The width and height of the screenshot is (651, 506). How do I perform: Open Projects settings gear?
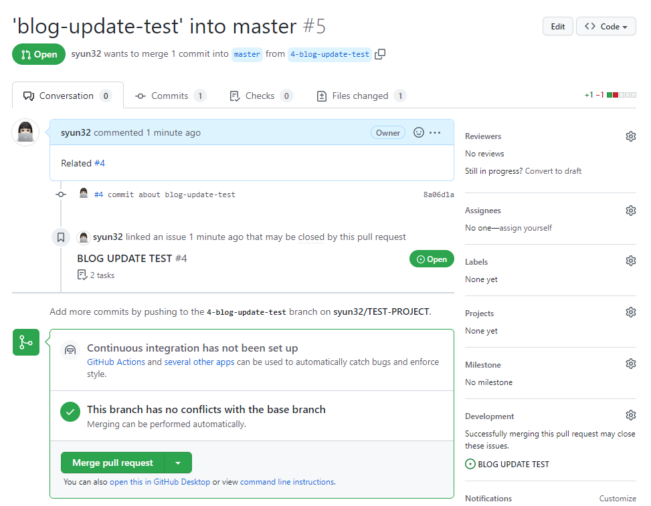(x=631, y=312)
